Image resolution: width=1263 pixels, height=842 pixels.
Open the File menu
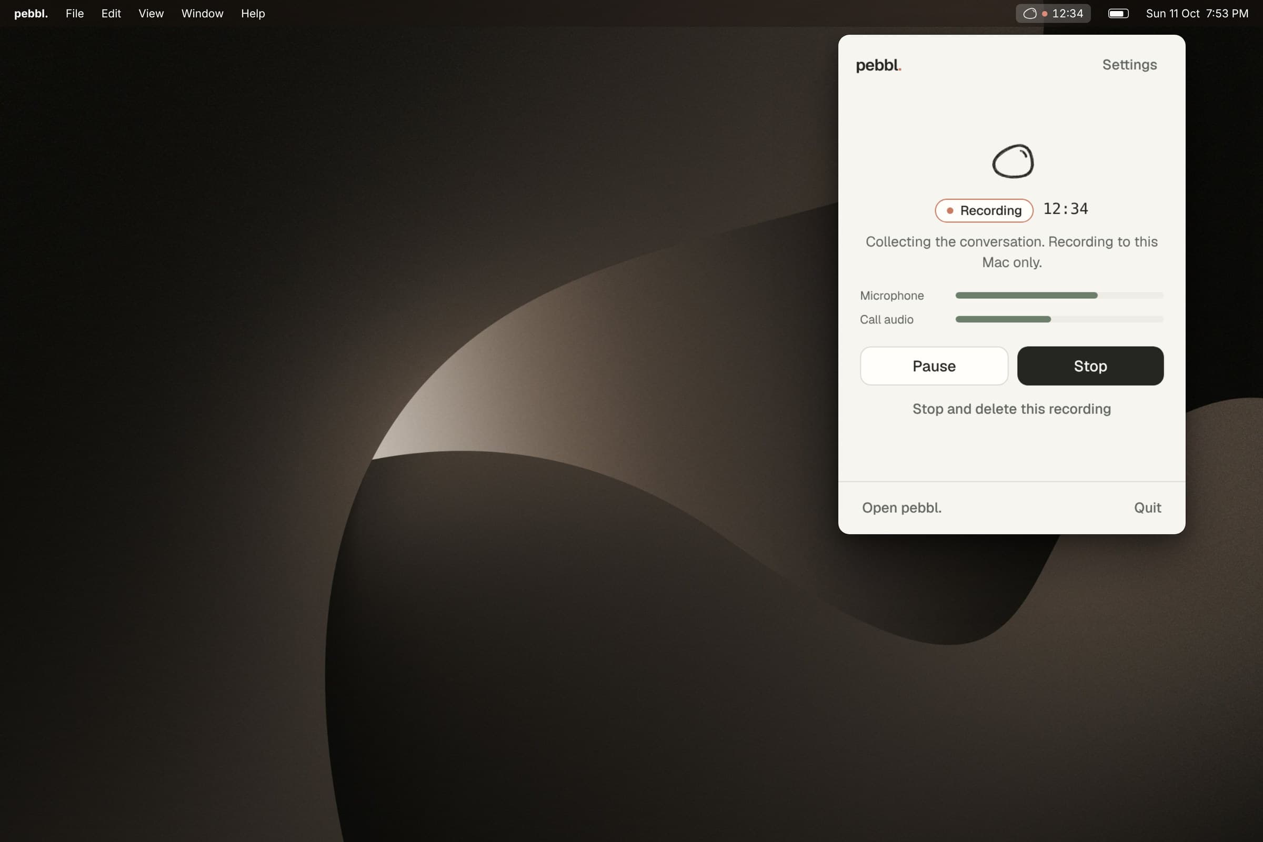[x=75, y=14]
